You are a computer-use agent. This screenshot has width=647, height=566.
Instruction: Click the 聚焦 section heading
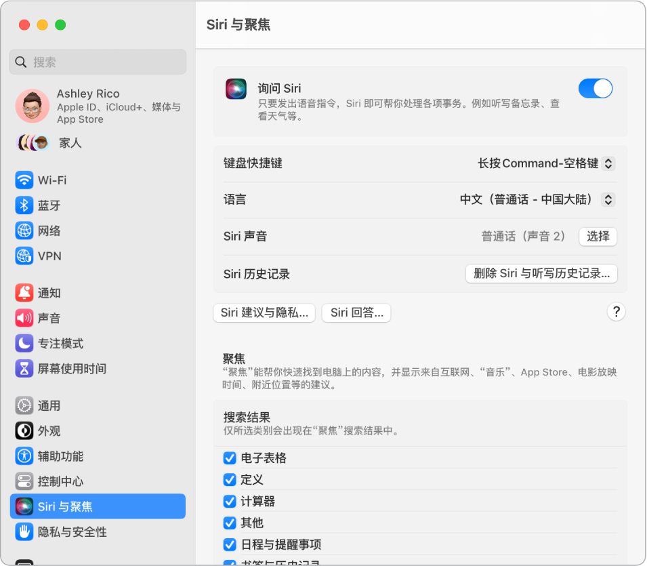234,359
